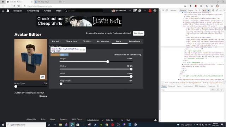The image size is (226, 127).
Task: Discover in the Roblox navigation bar
Action: [x=18, y=11]
